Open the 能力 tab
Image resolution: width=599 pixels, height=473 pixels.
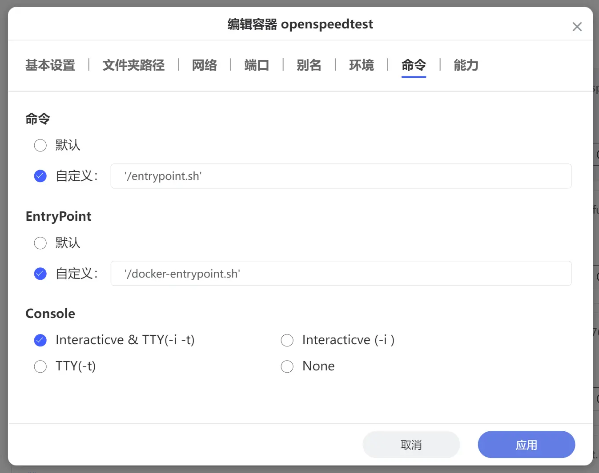(x=466, y=65)
